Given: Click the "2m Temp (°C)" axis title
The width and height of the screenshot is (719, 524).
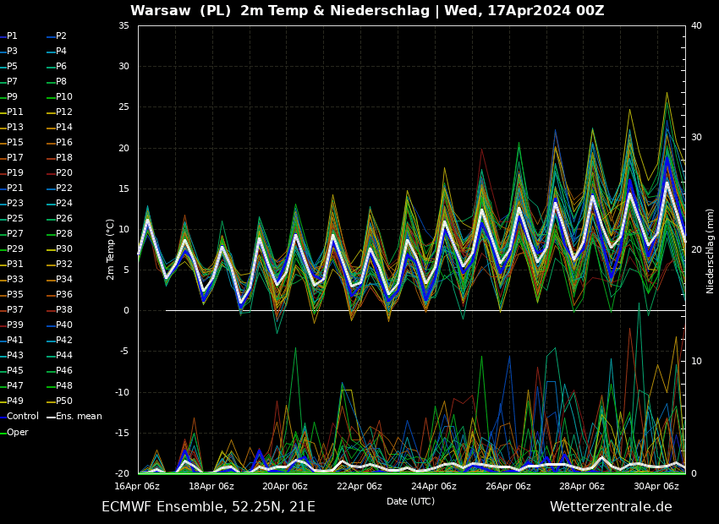Looking at the screenshot, I should (x=111, y=249).
